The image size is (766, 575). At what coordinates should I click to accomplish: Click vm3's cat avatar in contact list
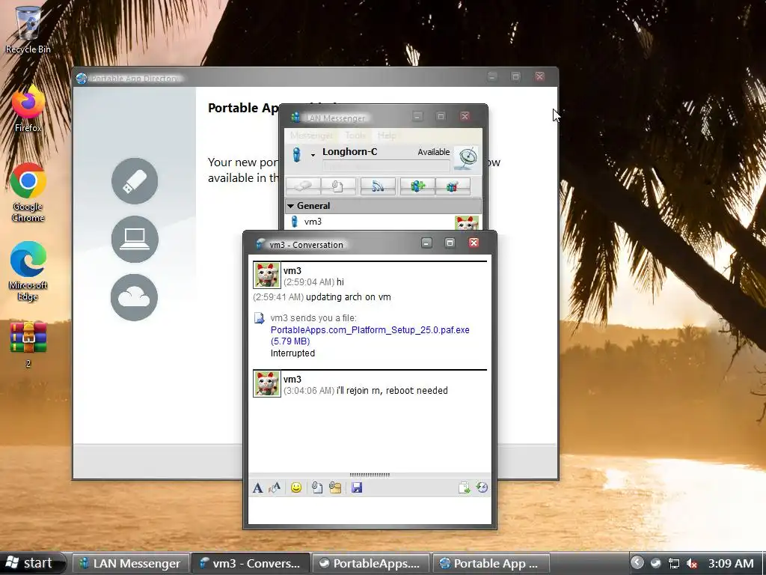coord(467,223)
